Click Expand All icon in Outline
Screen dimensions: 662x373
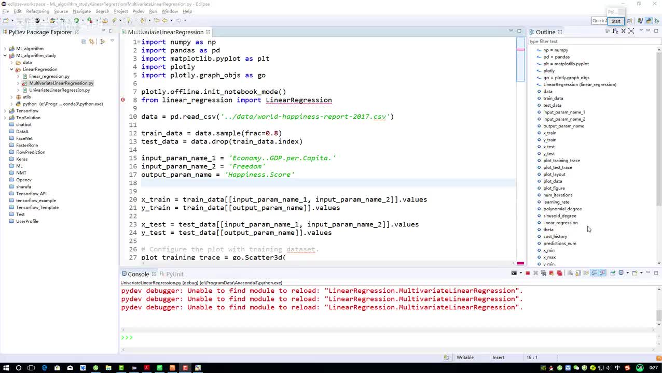[x=631, y=31]
